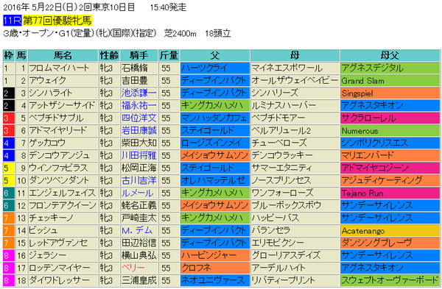Click dam name シンハリーズ
442x289 pixels.
click(x=275, y=93)
